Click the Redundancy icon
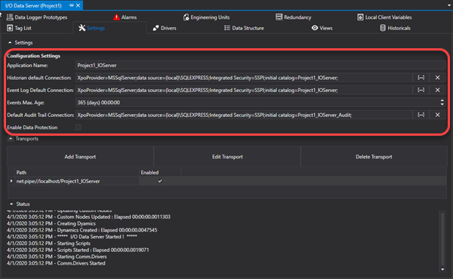Screen dimensions: 453x279 pyautogui.click(x=279, y=17)
